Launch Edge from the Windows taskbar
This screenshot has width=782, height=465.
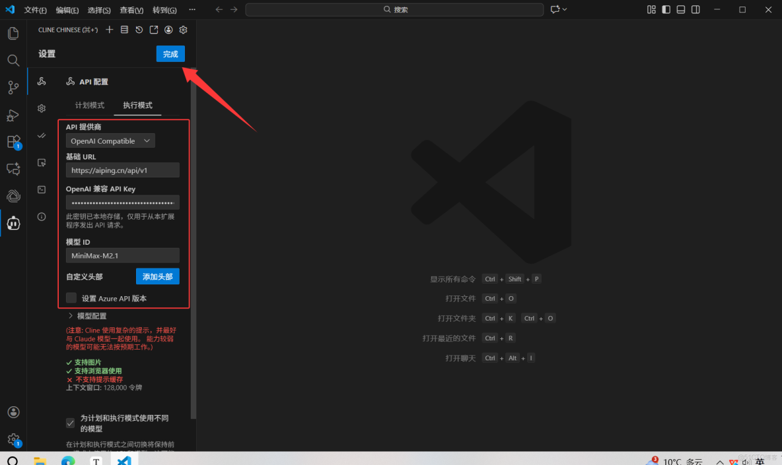click(67, 458)
